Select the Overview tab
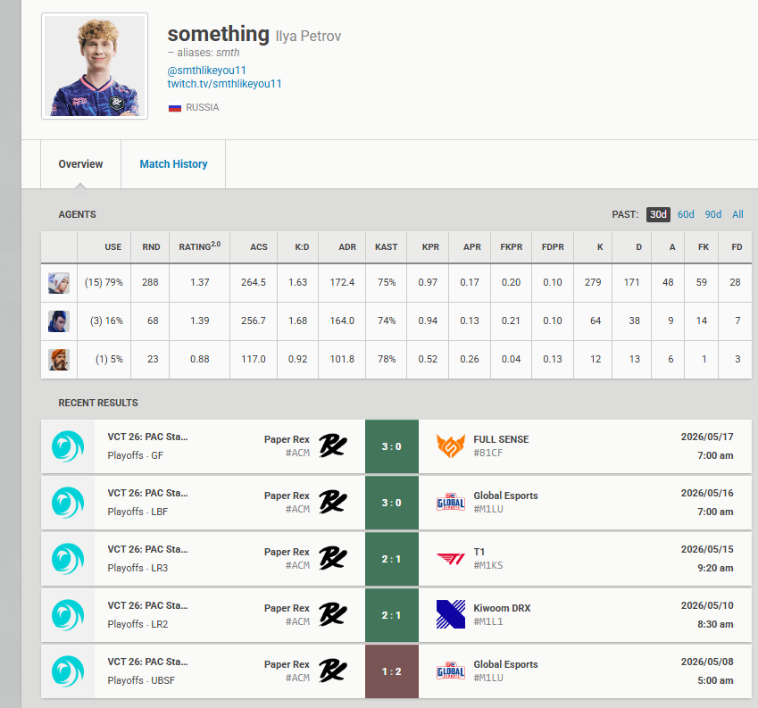 tap(80, 164)
